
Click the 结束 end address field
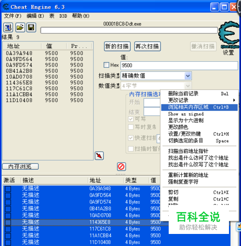(x=152, y=111)
